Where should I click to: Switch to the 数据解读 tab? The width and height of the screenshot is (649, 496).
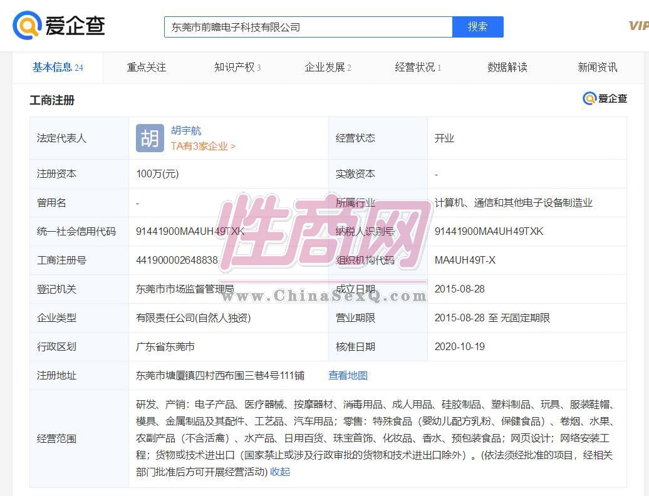coord(507,67)
